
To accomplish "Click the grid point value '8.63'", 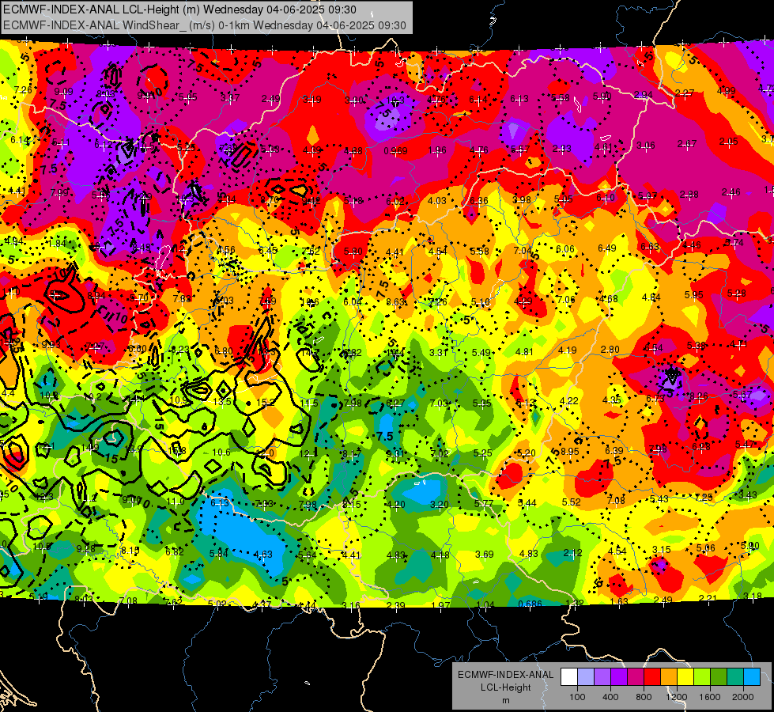I will 395,302.
